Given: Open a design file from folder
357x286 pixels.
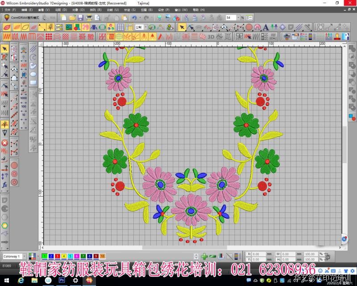Looking at the screenshot, I should click(x=72, y=17).
